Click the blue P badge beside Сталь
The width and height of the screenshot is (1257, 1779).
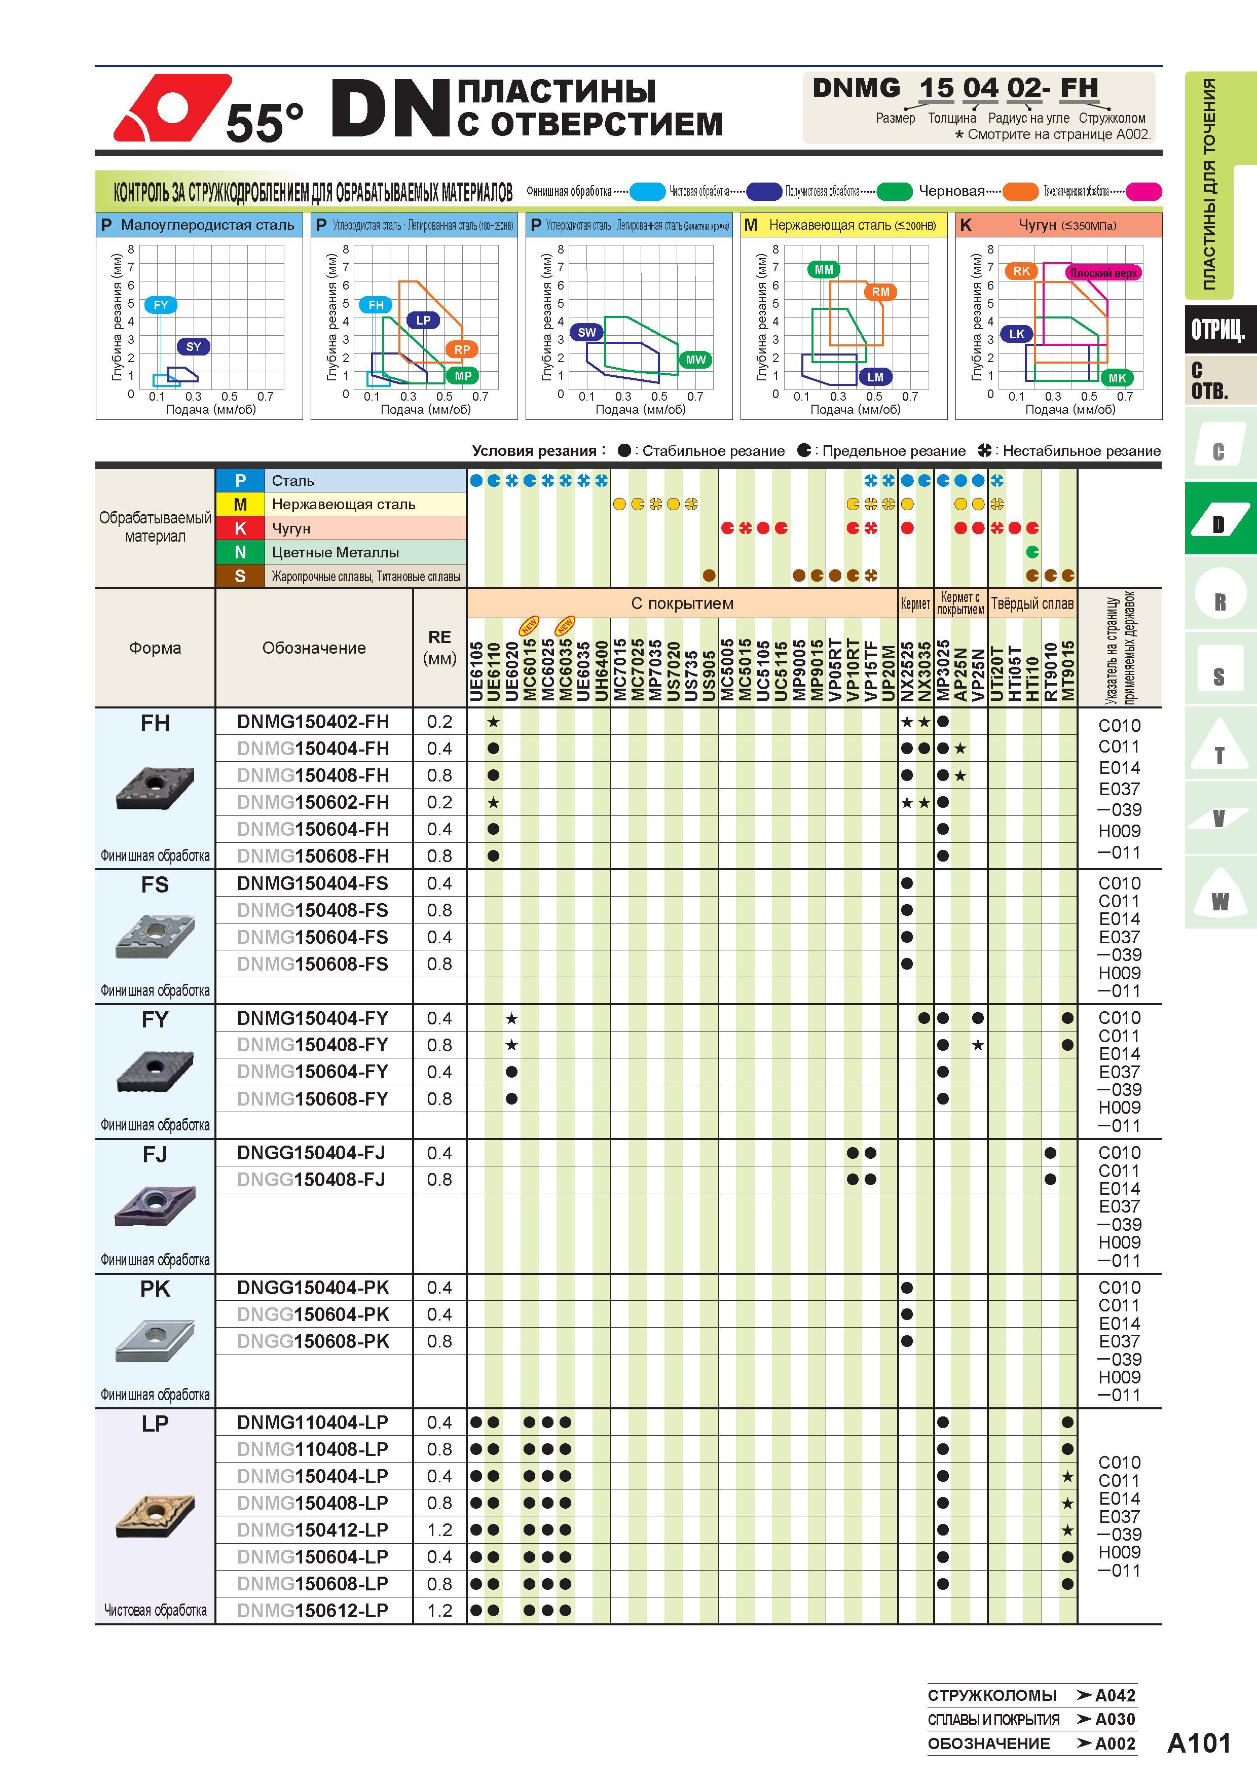240,480
